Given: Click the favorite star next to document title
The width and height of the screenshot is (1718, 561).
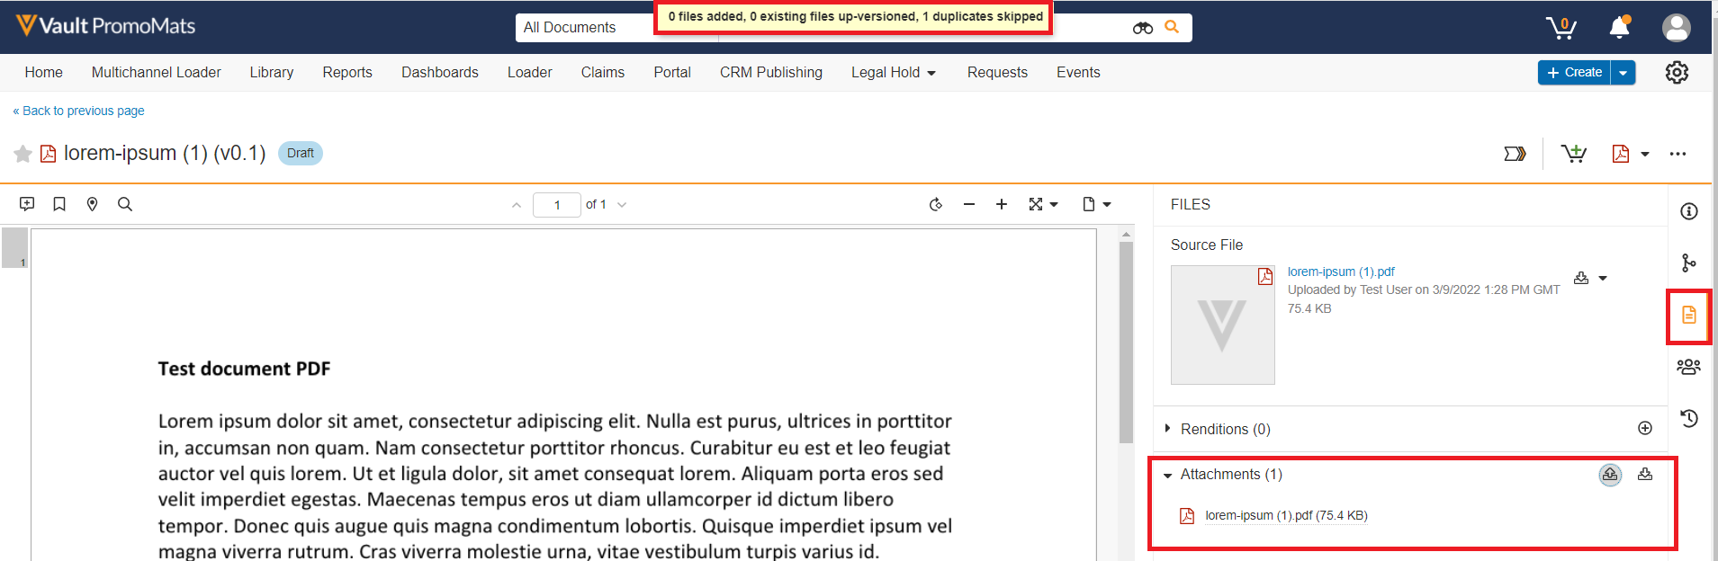Looking at the screenshot, I should [23, 154].
